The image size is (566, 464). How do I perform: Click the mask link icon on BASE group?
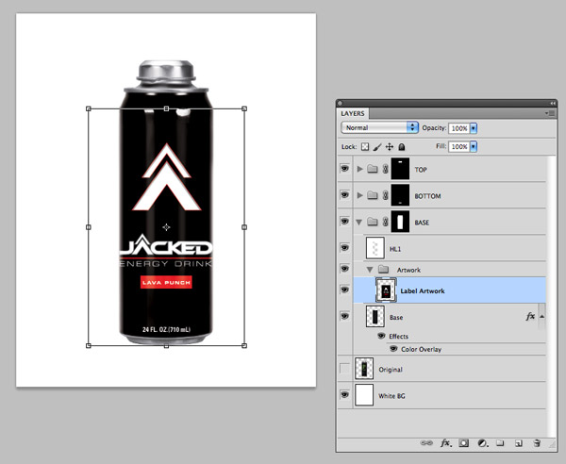pos(385,222)
